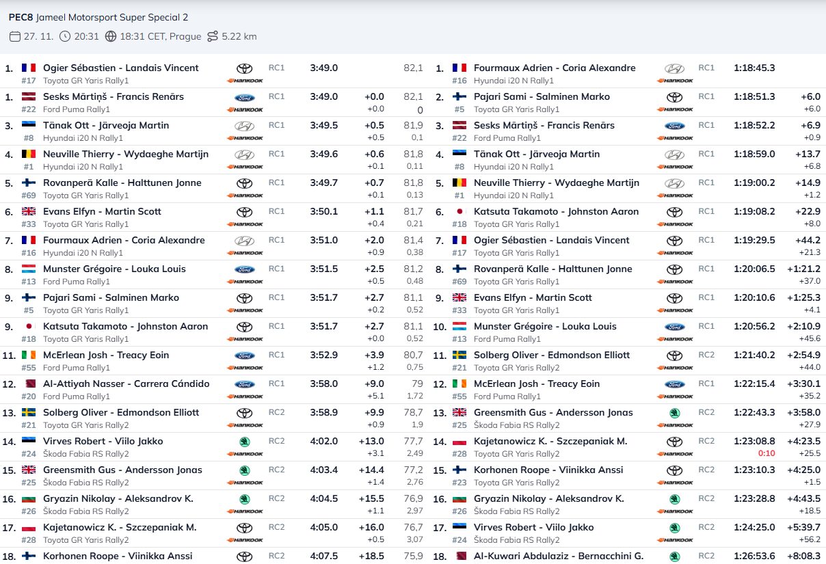Click the Škoda logo in Virves' 4:02.0 row
The image size is (826, 564).
[x=244, y=442]
